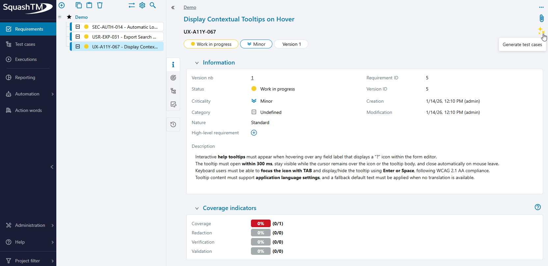Go to Test cases workspace
The height and width of the screenshot is (266, 548).
28,44
